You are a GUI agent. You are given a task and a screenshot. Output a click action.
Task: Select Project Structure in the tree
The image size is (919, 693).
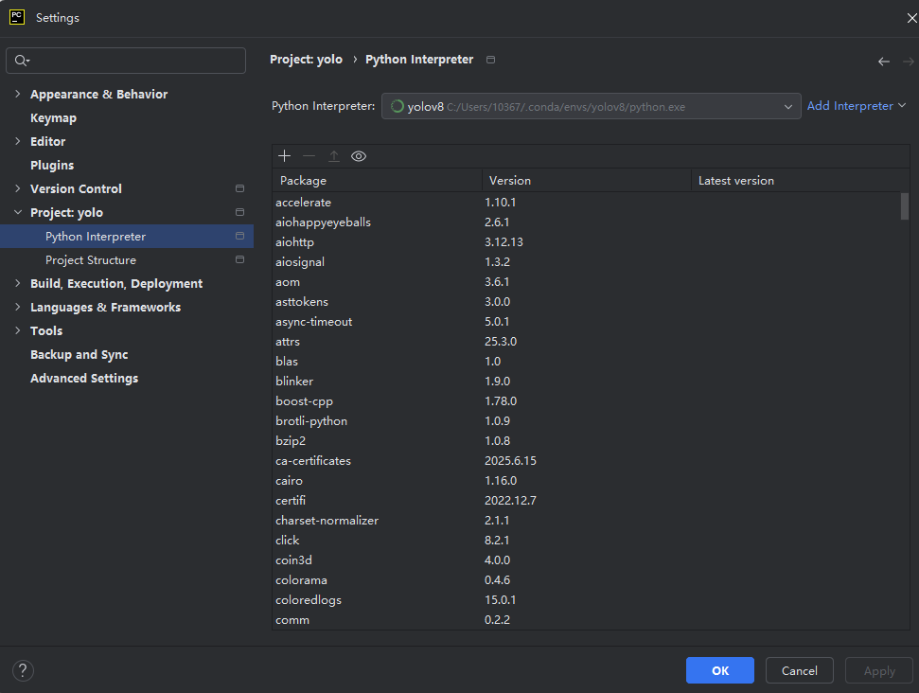coord(91,259)
